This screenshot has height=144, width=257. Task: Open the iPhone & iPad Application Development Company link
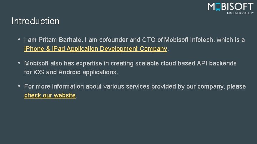pos(95,49)
